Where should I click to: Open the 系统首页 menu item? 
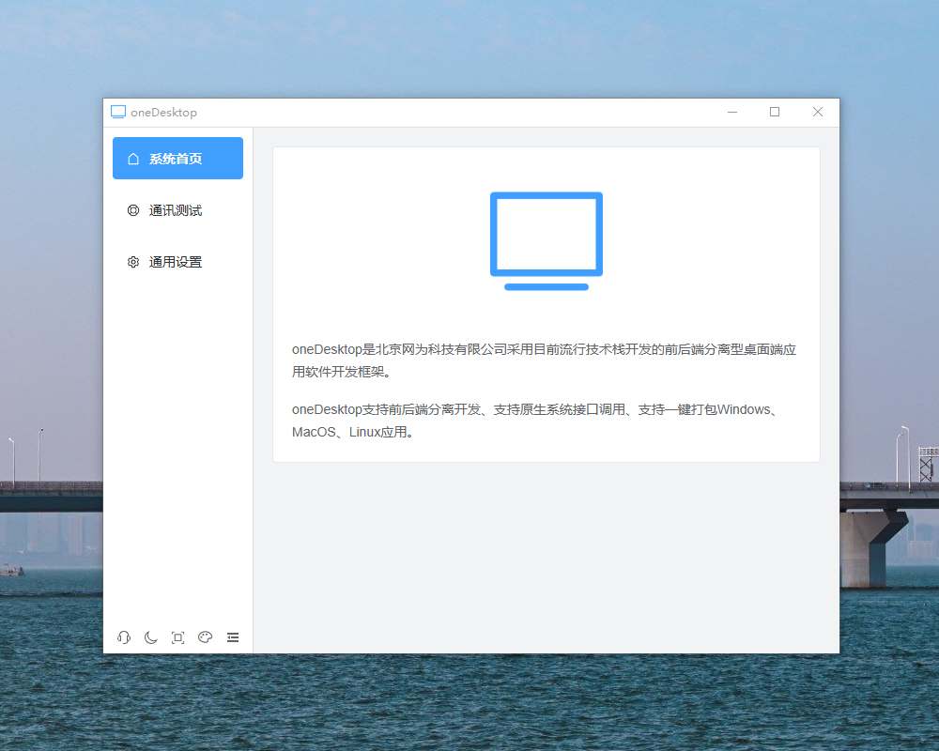pos(177,158)
